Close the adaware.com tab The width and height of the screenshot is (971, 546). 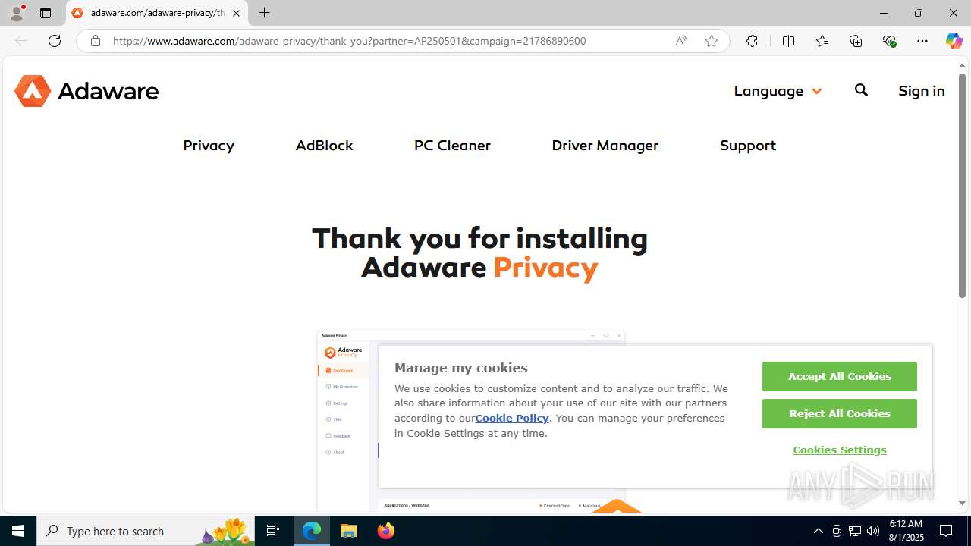pos(236,13)
